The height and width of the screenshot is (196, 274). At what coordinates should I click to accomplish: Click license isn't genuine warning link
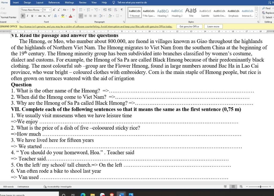coord(96,26)
